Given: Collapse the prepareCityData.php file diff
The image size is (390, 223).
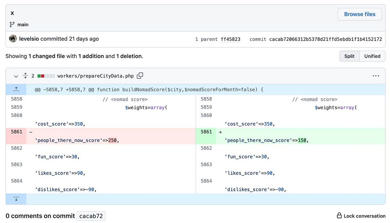Looking at the screenshot, I should coord(16,76).
